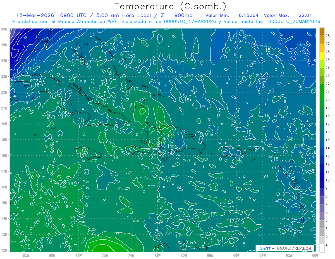Click the '26N' latitude label

(4, 29)
